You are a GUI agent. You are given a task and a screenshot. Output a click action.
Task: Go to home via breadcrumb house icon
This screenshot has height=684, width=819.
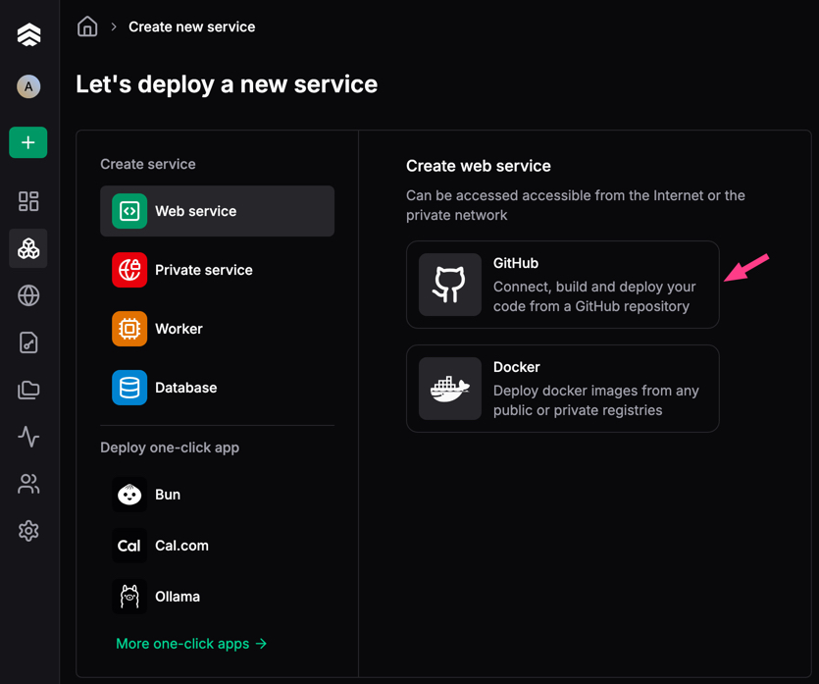tap(87, 26)
